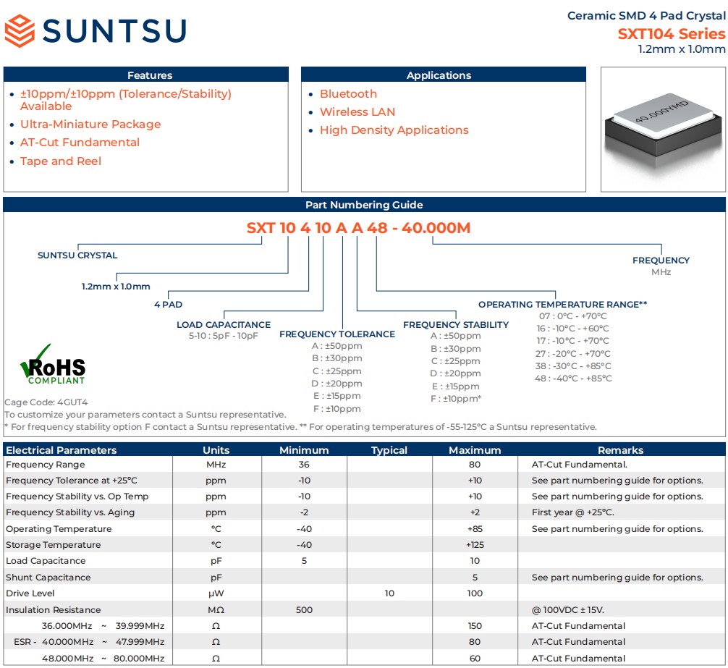Click Insulation Resistance minimum 500
Viewport: 728px width, 668px height.
pos(304,610)
